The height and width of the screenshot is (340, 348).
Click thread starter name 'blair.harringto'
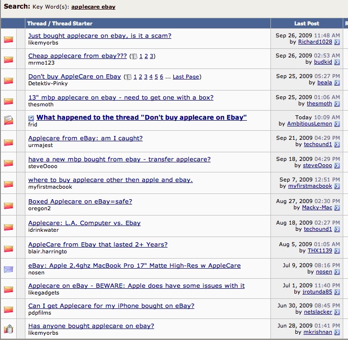tap(47, 251)
